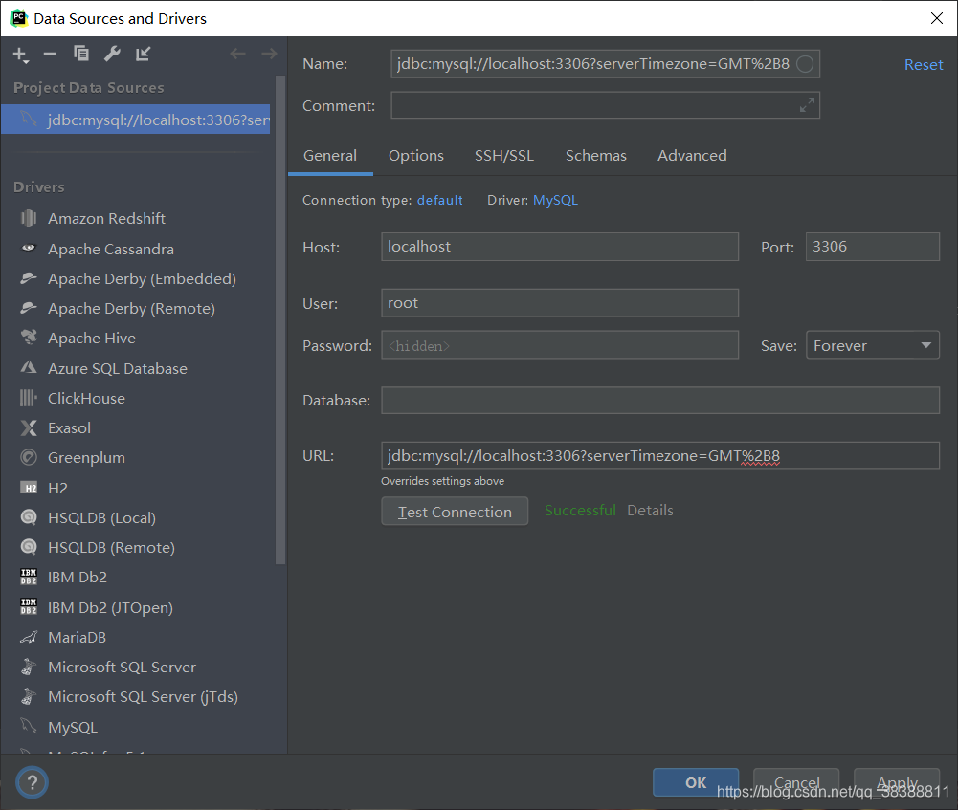The image size is (958, 810).
Task: Switch to the Advanced tab
Action: tap(692, 156)
